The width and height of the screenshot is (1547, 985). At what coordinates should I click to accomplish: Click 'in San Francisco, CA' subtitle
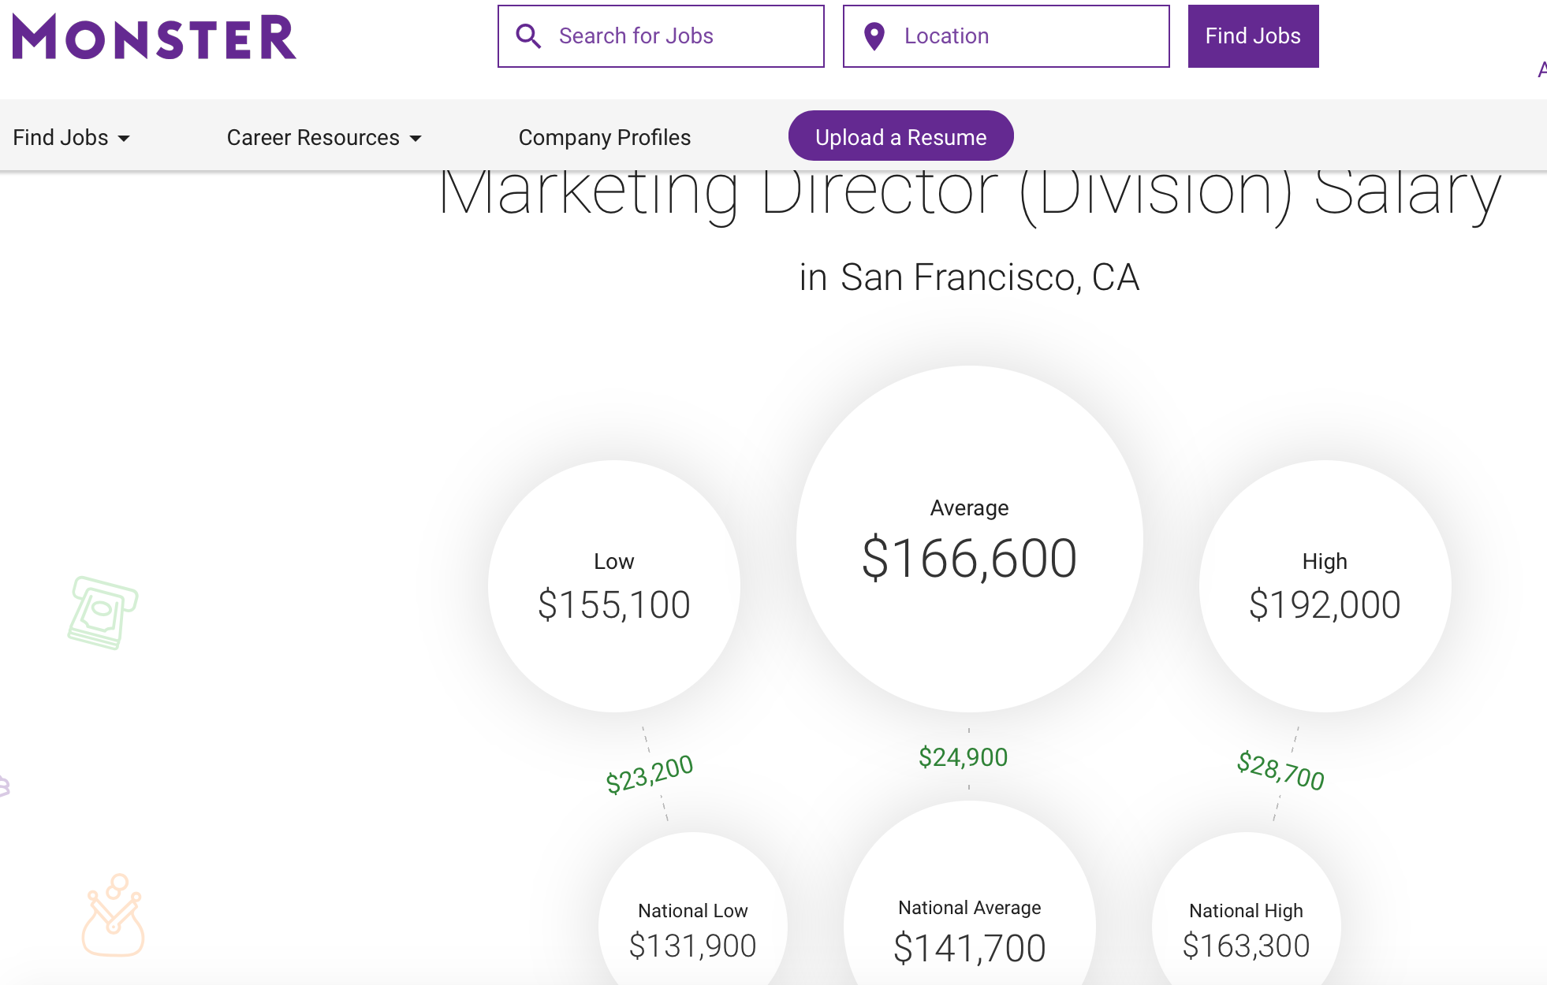970,277
